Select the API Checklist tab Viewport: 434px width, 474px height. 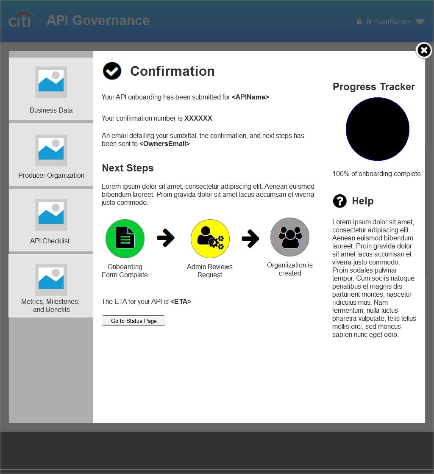(x=51, y=220)
